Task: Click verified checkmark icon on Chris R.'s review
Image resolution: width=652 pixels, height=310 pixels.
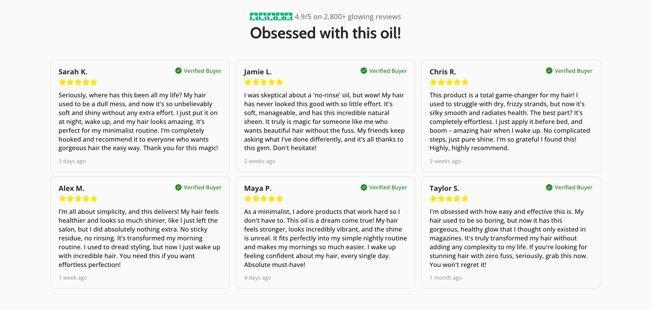Action: click(x=549, y=71)
